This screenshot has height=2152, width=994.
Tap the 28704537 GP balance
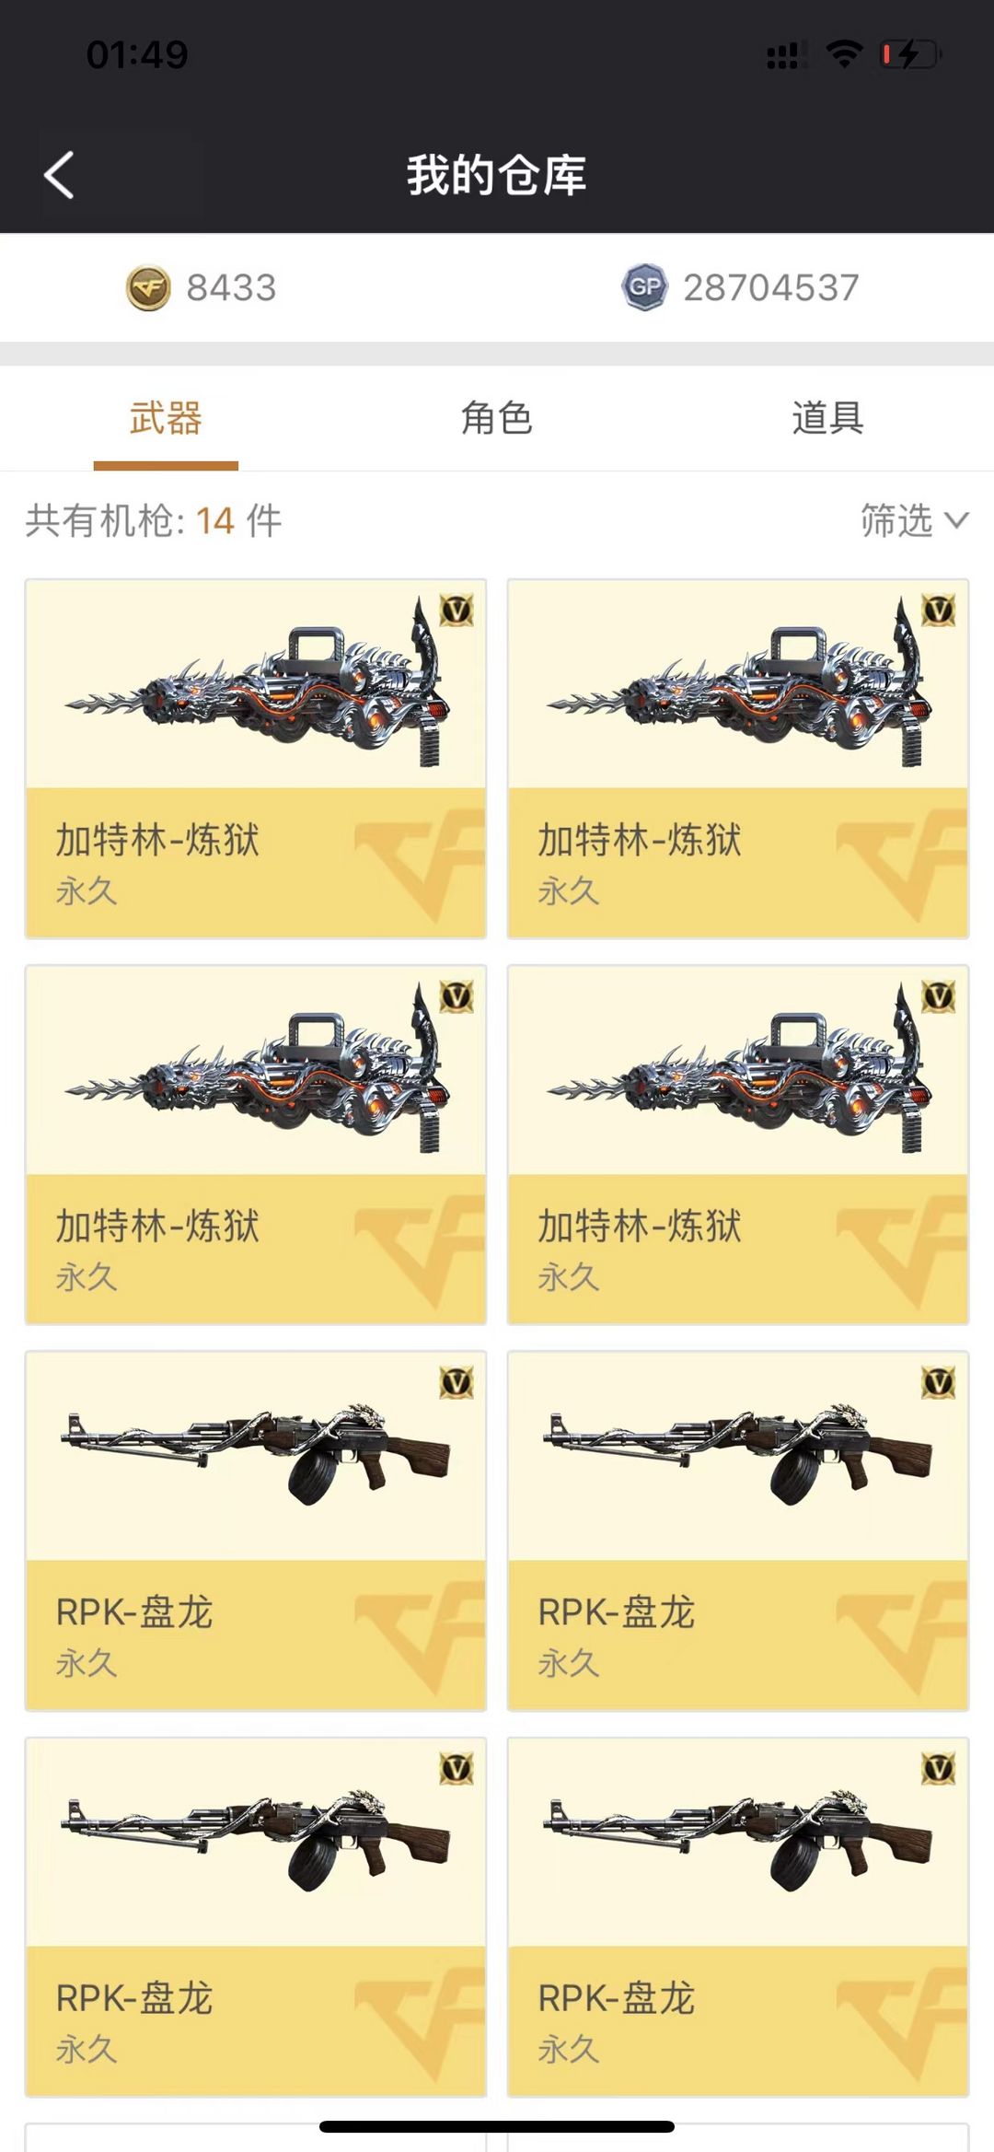pos(770,288)
